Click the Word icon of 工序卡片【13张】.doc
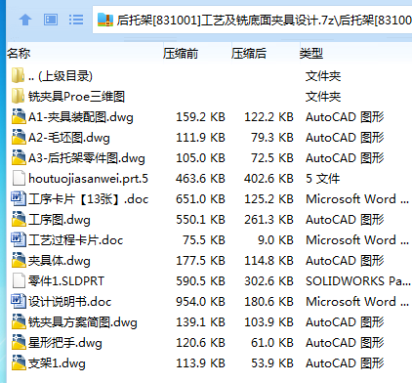 coord(19,198)
